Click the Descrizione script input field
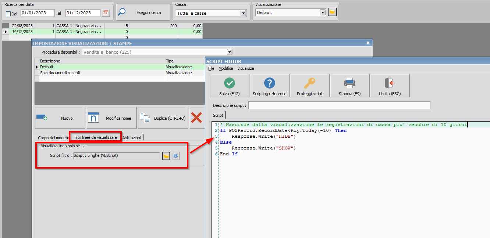Viewport: 490px width, 238px height. coord(339,105)
